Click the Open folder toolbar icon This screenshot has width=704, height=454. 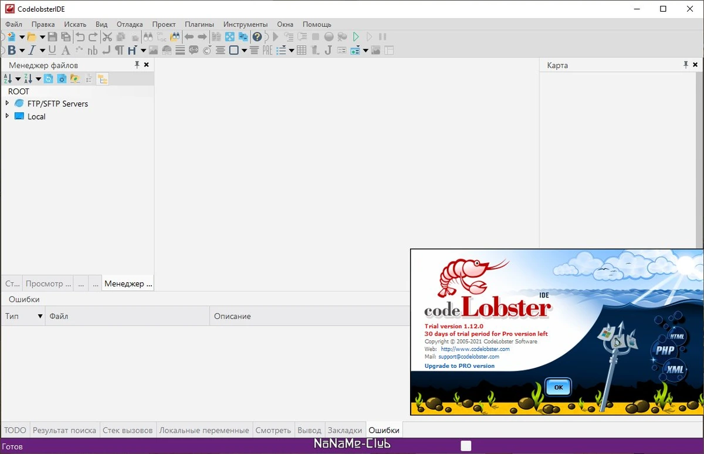[x=32, y=37]
